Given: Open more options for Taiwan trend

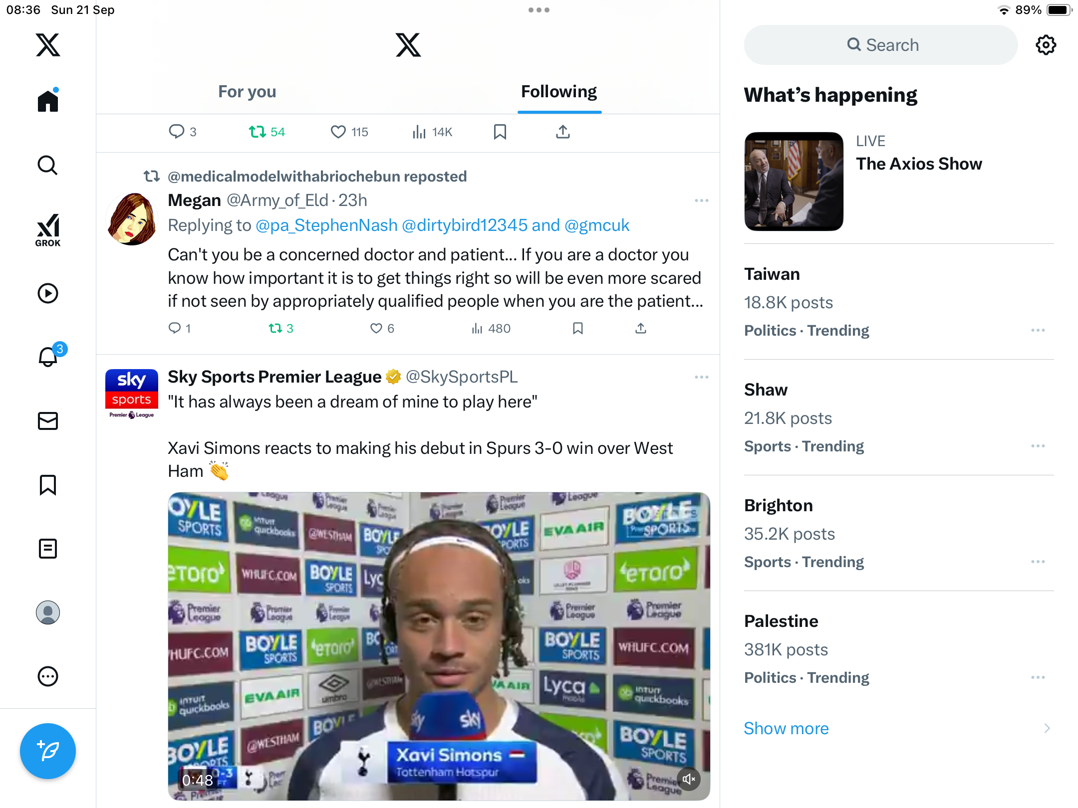Looking at the screenshot, I should click(x=1038, y=330).
